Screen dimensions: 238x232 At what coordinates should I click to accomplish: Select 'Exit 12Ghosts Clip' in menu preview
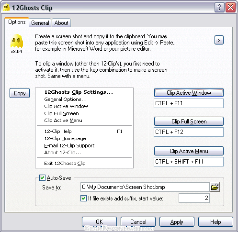(65, 164)
